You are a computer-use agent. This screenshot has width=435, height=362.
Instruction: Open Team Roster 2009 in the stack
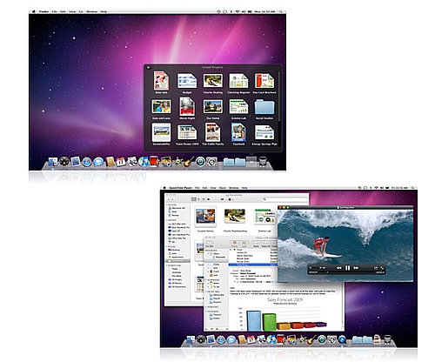pyautogui.click(x=187, y=134)
